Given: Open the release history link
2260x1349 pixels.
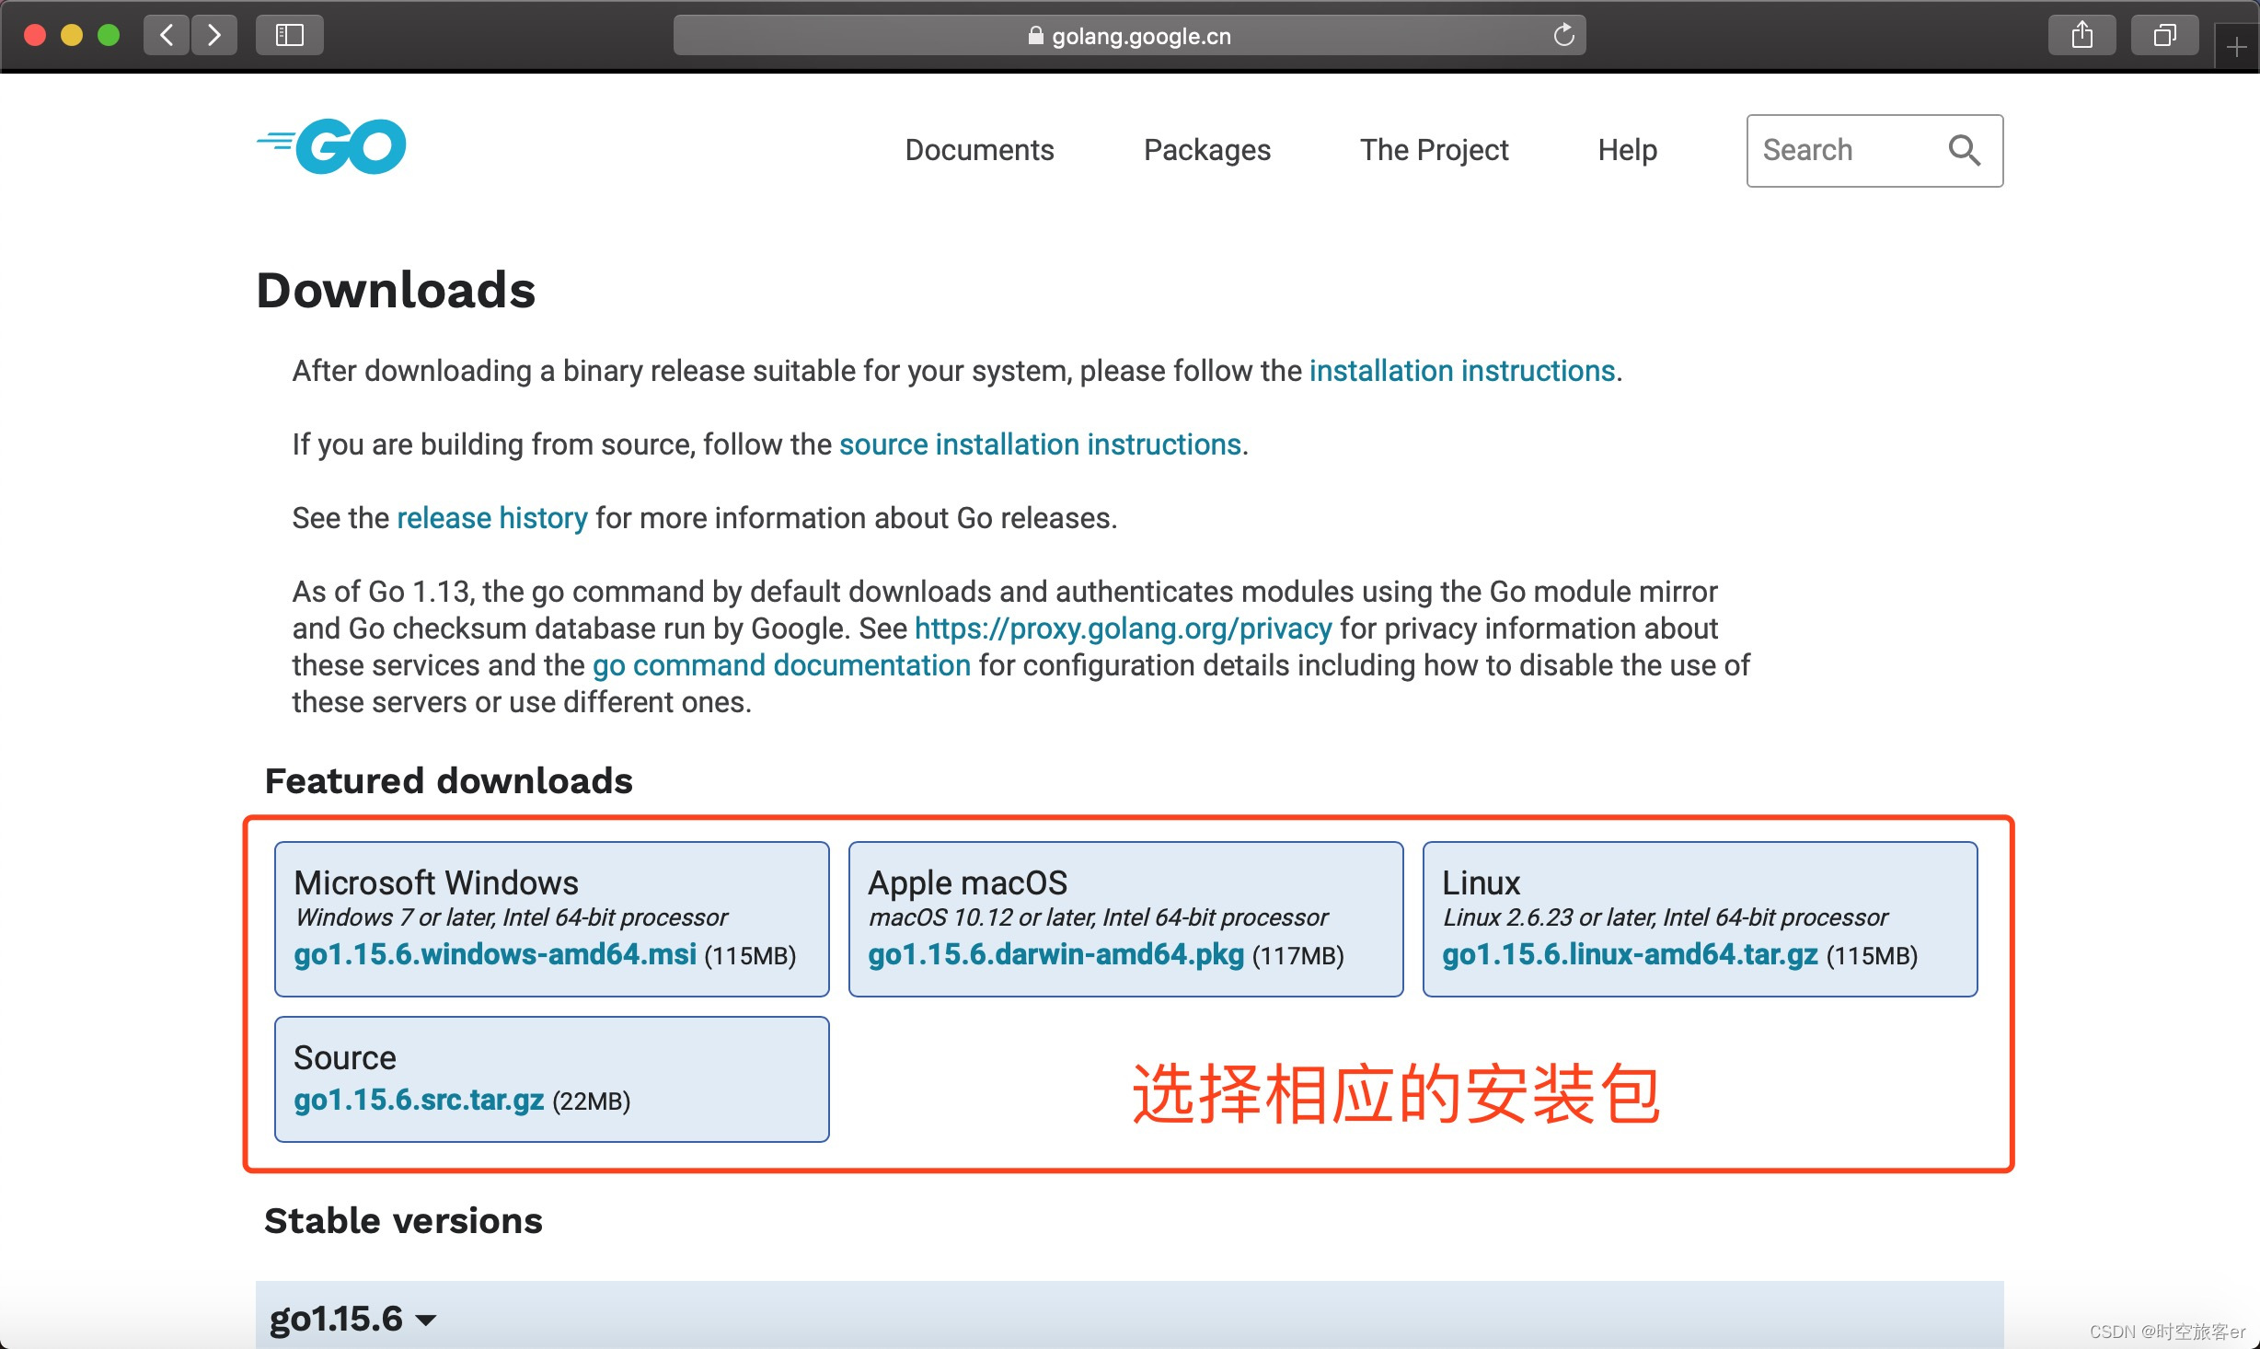Looking at the screenshot, I should tap(491, 518).
